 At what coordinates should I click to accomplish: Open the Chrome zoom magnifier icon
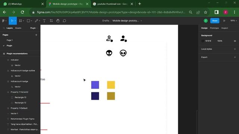click(x=190, y=12)
